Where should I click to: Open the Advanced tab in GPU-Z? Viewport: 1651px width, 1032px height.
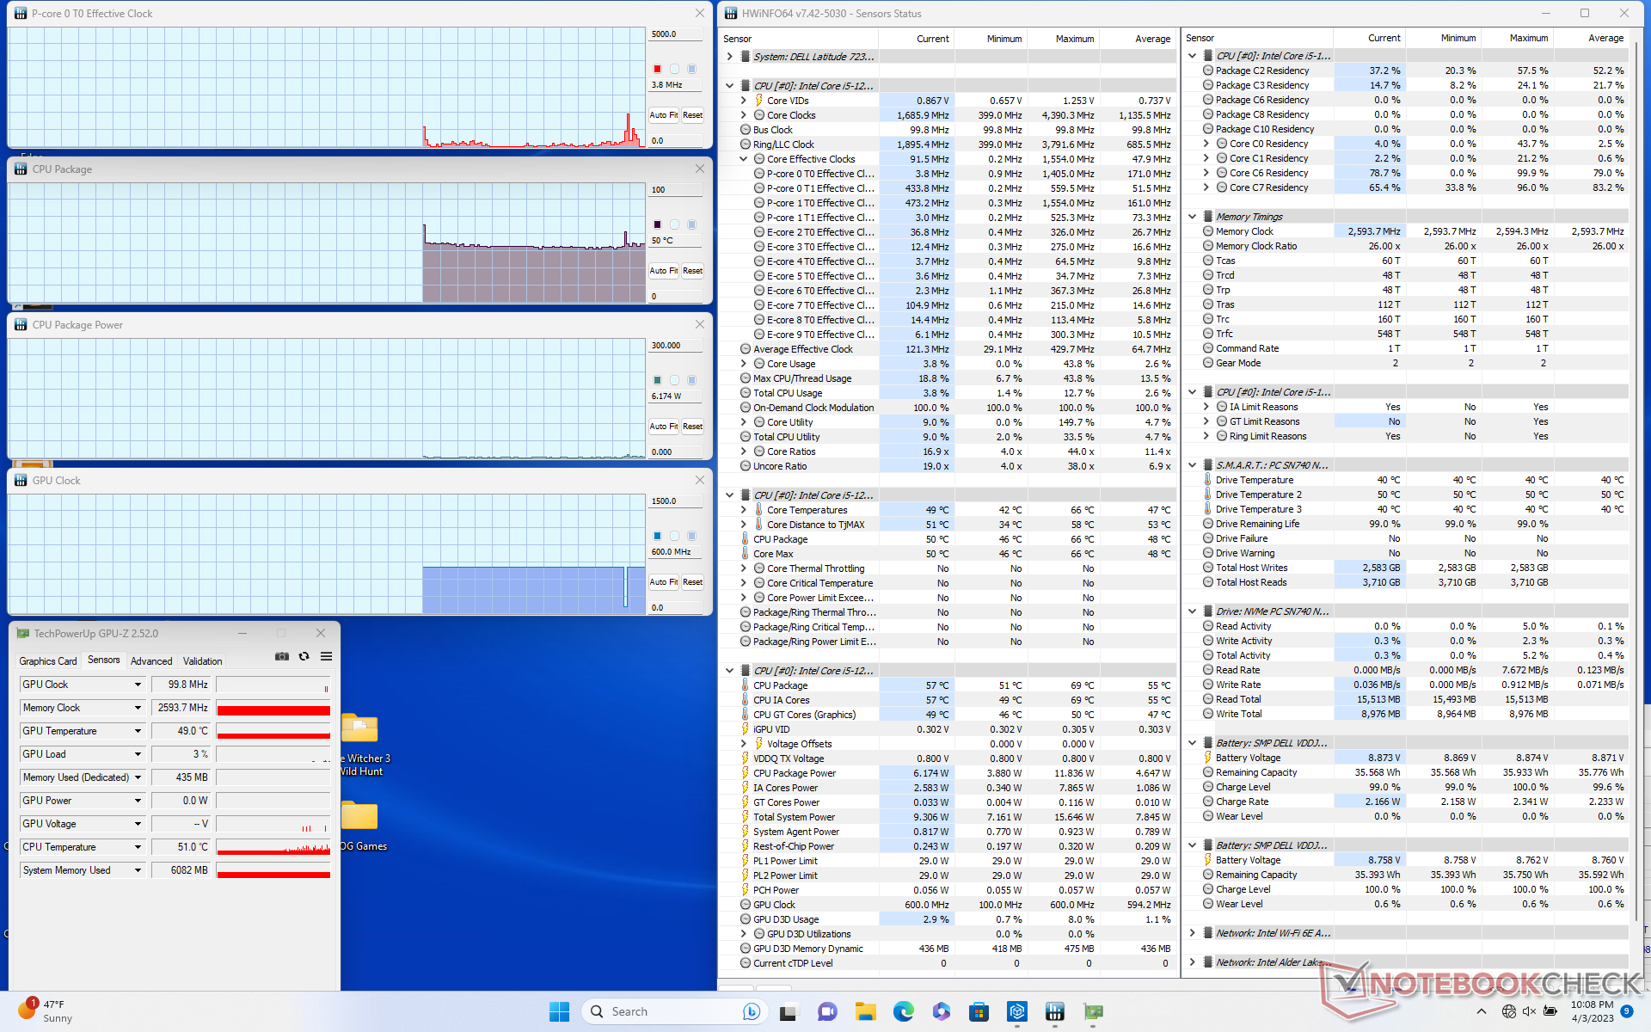151,661
